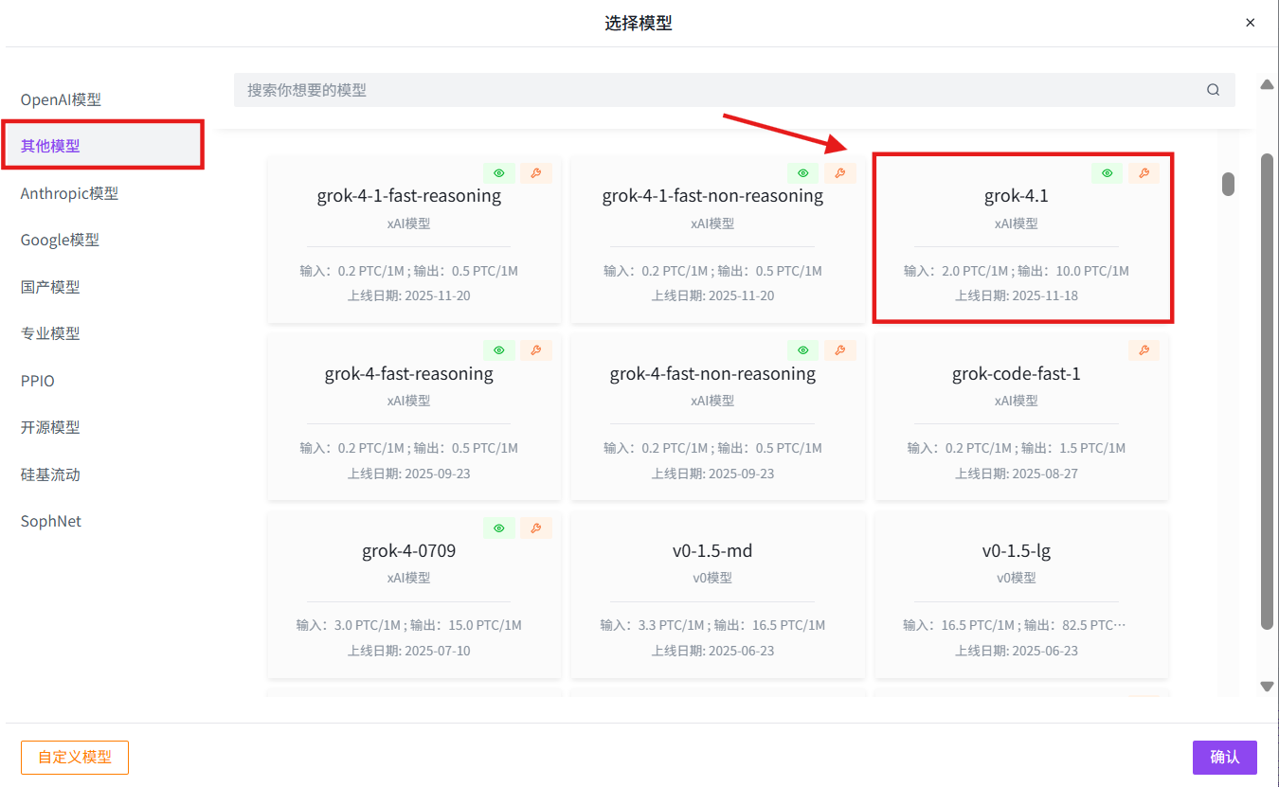The width and height of the screenshot is (1279, 787).
Task: Click the wrench icon on grok-4.1 card
Action: pos(1144,172)
